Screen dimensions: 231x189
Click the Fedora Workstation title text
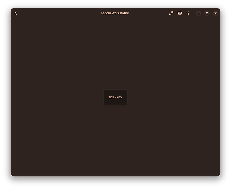[115, 13]
